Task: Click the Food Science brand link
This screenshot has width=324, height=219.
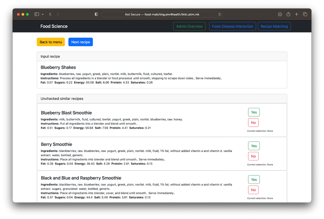Action: [x=54, y=26]
